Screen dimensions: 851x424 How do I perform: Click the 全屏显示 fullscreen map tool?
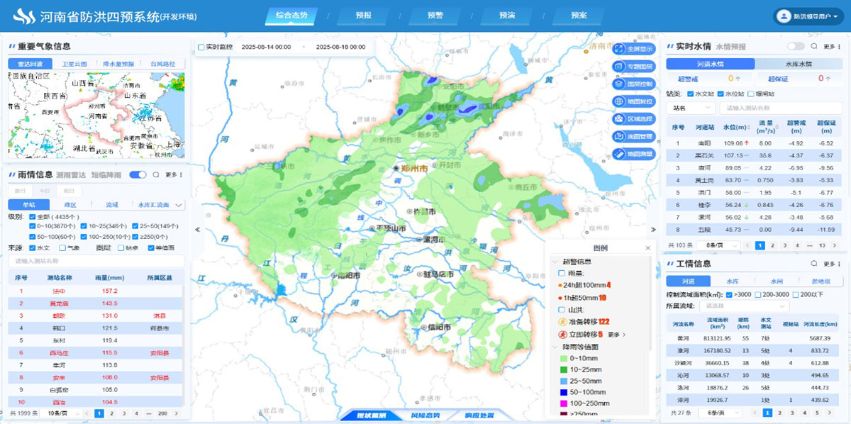[x=633, y=49]
